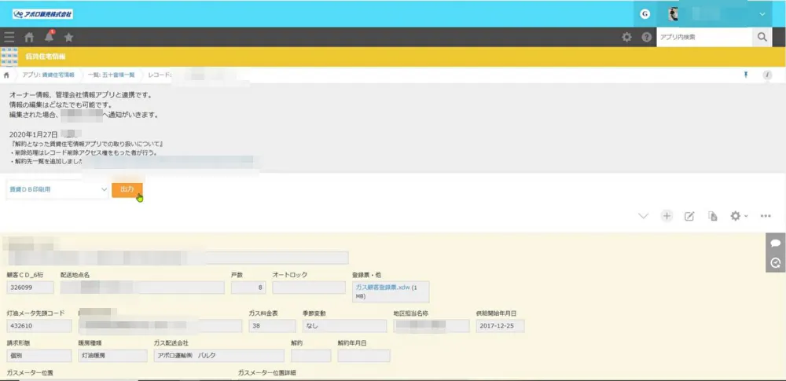The width and height of the screenshot is (786, 381).
Task: Show the record change history panel
Action: coord(775,263)
